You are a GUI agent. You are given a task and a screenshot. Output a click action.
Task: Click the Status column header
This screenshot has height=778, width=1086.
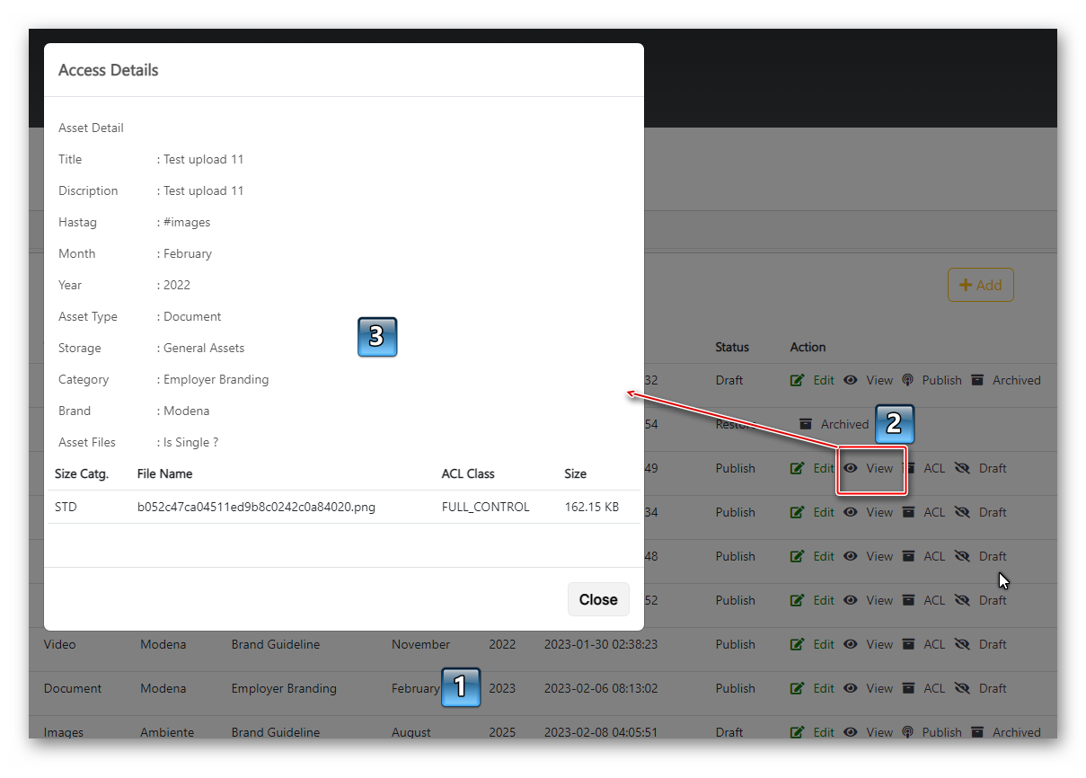(x=732, y=347)
